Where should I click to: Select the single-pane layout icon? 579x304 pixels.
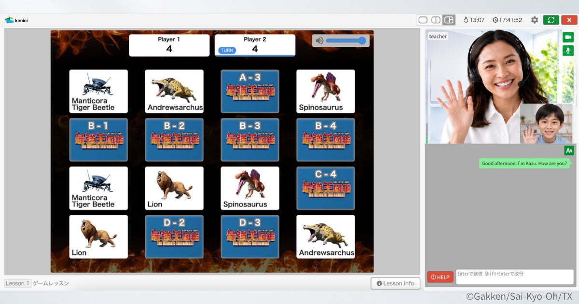[423, 20]
